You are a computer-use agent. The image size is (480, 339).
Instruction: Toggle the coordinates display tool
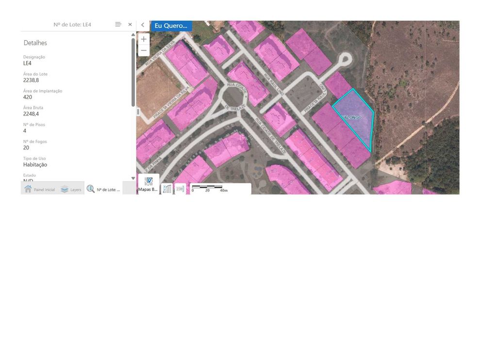[167, 189]
